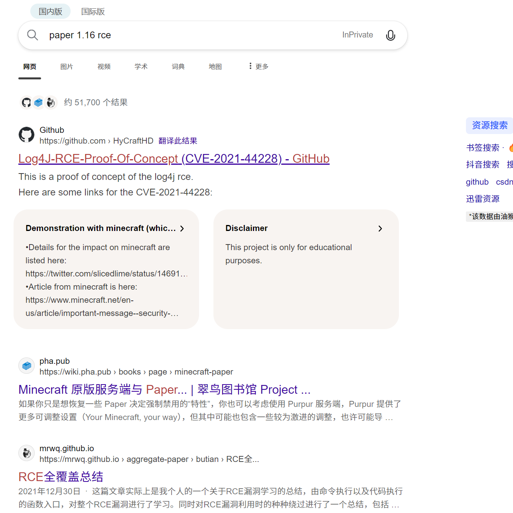Click soccer-ball avatar icon in results summary
513x513 pixels.
(x=51, y=103)
